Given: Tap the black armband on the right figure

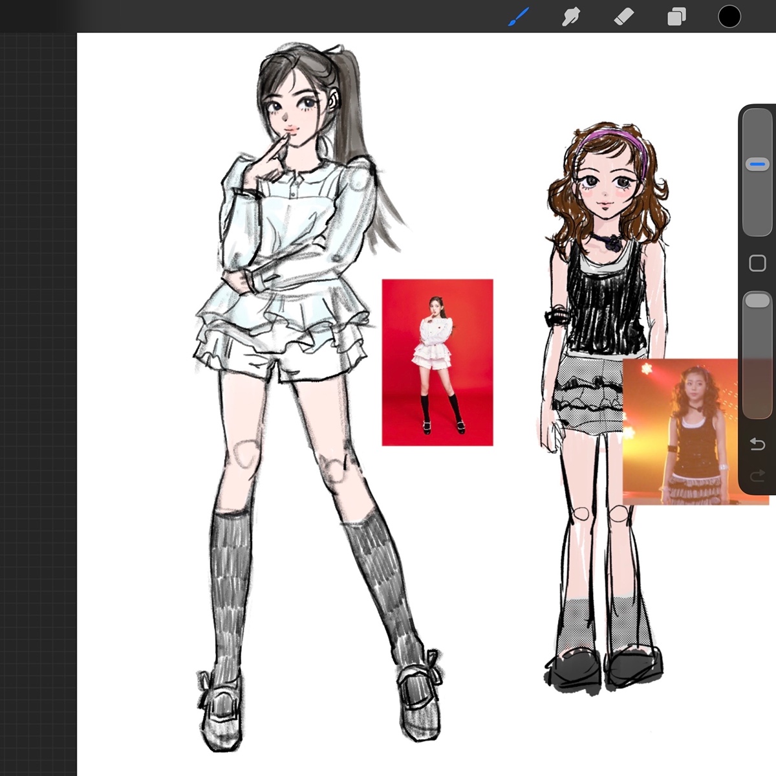Looking at the screenshot, I should (556, 318).
